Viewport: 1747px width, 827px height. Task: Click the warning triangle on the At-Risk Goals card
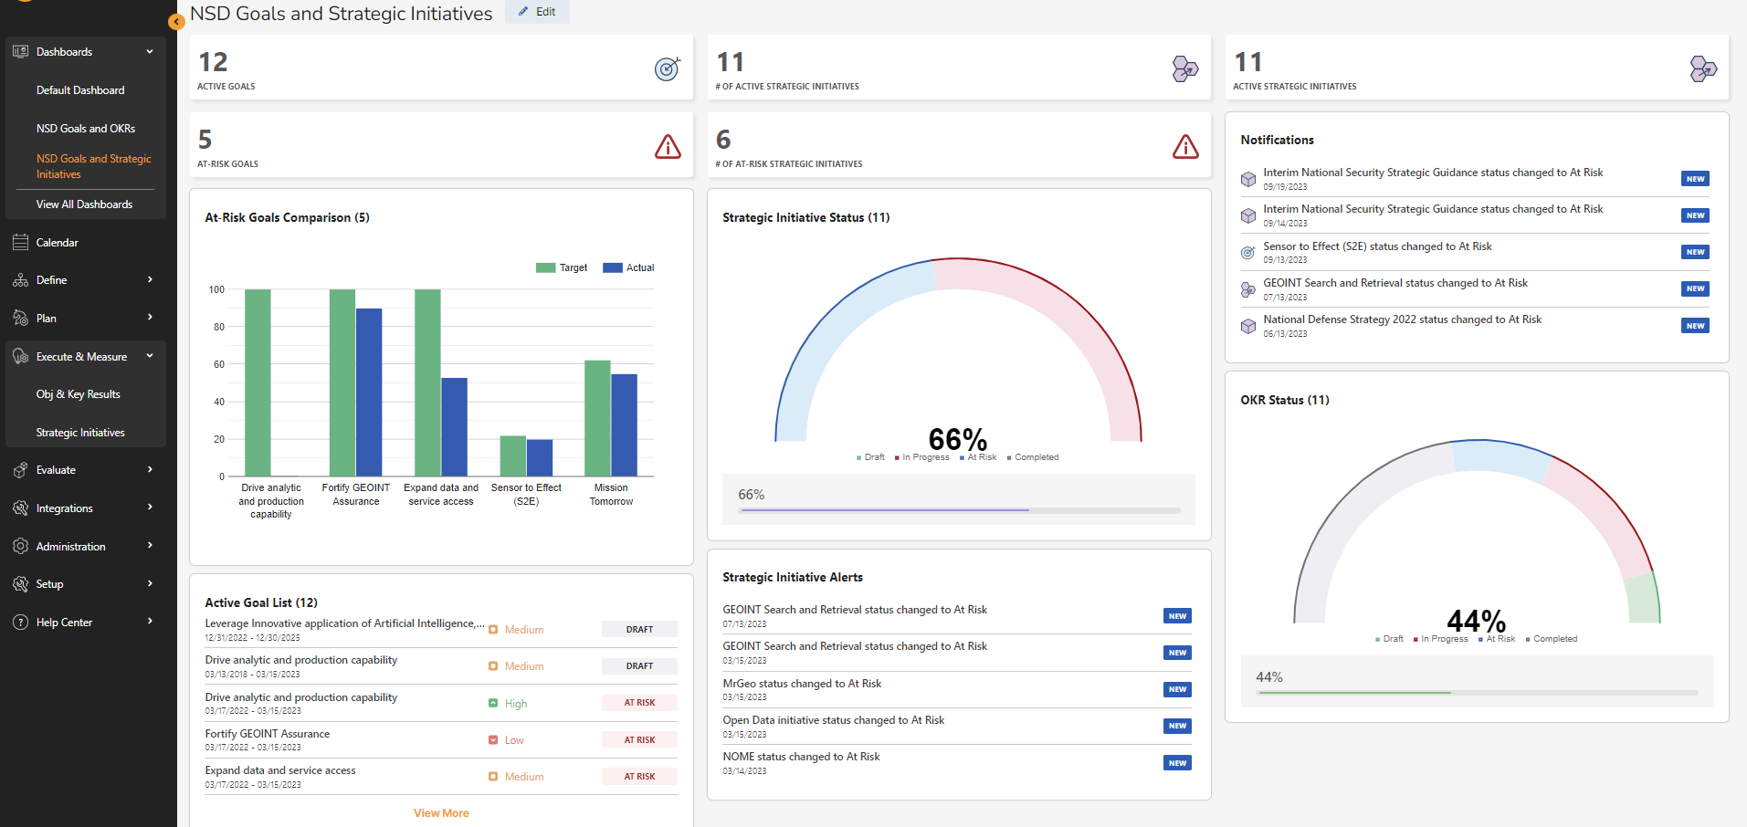(x=668, y=146)
